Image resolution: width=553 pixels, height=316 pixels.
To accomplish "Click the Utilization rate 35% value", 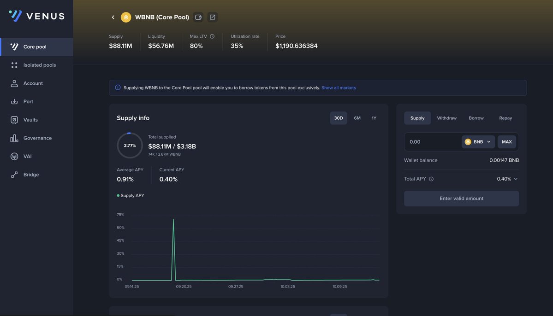I will [237, 46].
